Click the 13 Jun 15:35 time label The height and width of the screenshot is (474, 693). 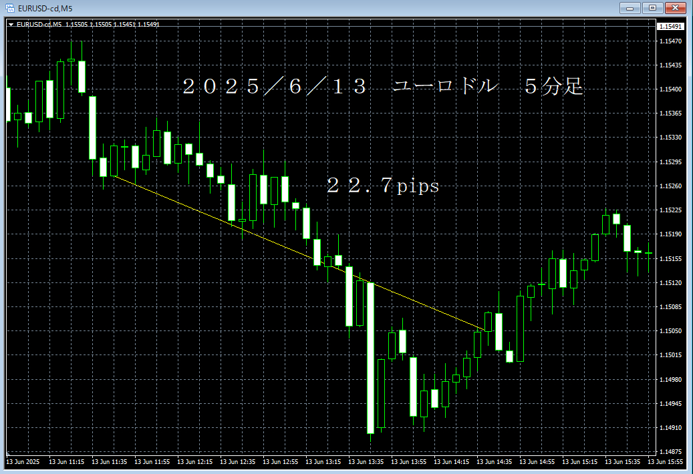622,461
